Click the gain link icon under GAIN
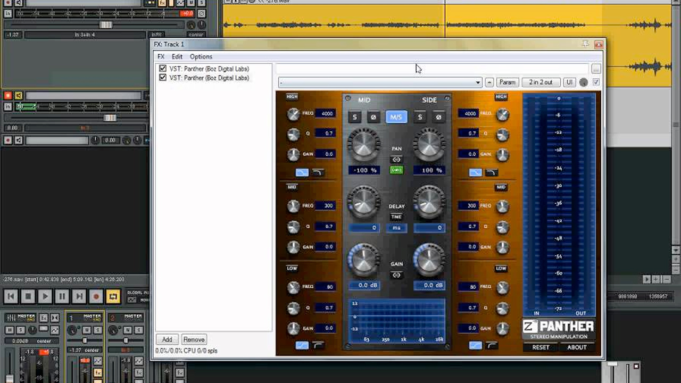This screenshot has height=383, width=681. (396, 275)
